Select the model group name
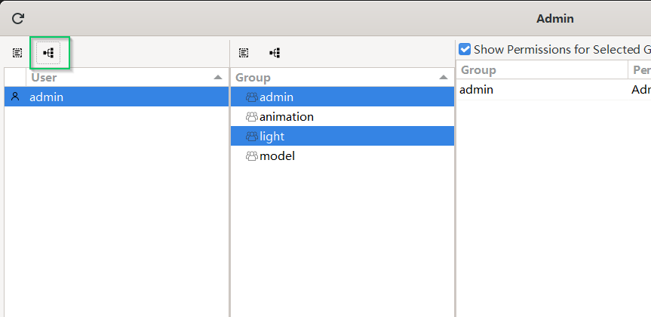Image resolution: width=651 pixels, height=317 pixels. coord(277,156)
